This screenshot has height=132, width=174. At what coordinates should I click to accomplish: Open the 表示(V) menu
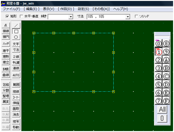pos(49,9)
